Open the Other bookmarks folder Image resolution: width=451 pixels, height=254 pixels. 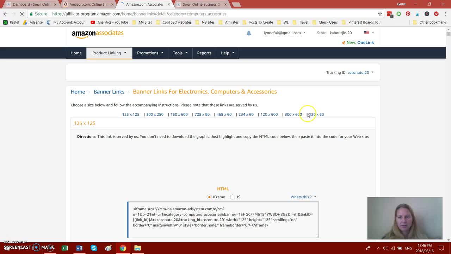tap(430, 22)
